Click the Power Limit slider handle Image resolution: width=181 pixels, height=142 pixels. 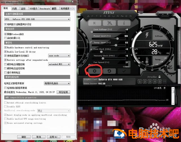coord(117,39)
